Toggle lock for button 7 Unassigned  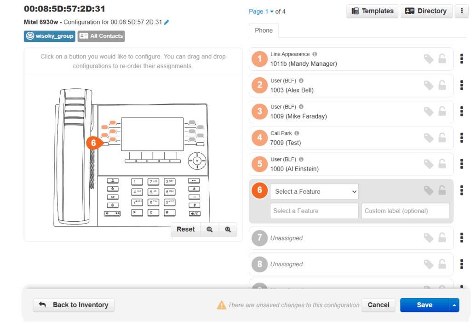click(442, 237)
